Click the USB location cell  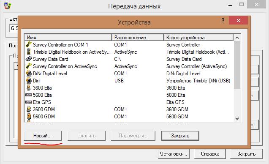119,81
